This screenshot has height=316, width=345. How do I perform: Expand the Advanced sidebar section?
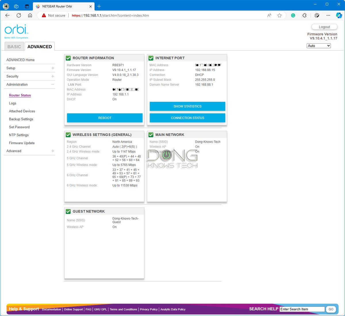(x=53, y=151)
